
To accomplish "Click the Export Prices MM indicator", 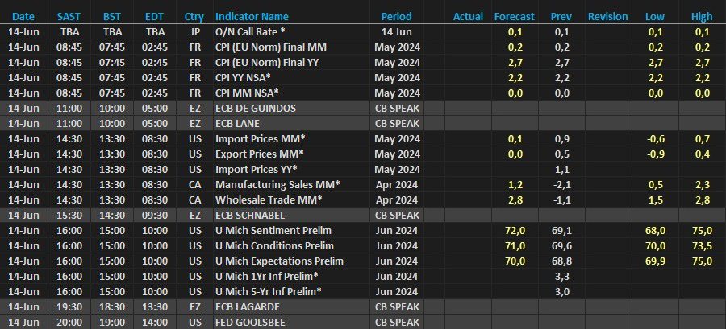I will tap(260, 154).
